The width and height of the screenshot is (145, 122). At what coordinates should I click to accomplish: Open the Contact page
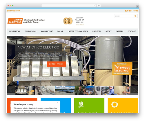pyautogui.click(x=132, y=31)
